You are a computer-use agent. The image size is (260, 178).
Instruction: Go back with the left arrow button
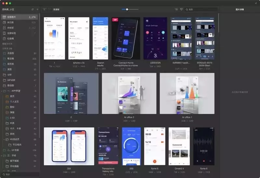tap(45, 9)
